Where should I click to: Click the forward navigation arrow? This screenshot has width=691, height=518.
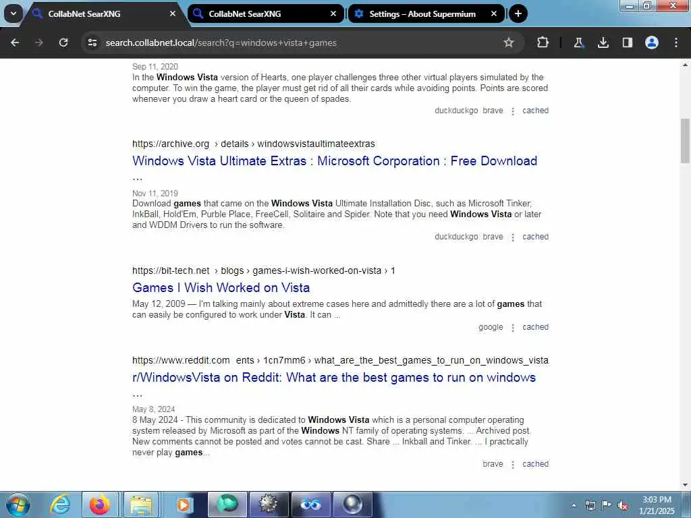[39, 42]
